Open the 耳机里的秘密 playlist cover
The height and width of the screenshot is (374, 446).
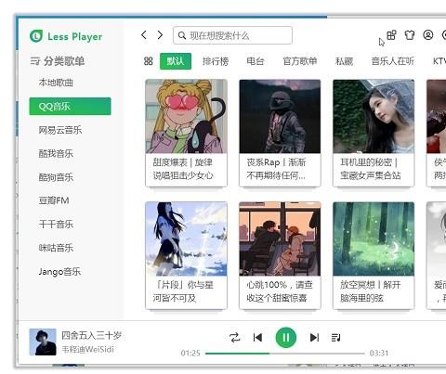pyautogui.click(x=374, y=116)
